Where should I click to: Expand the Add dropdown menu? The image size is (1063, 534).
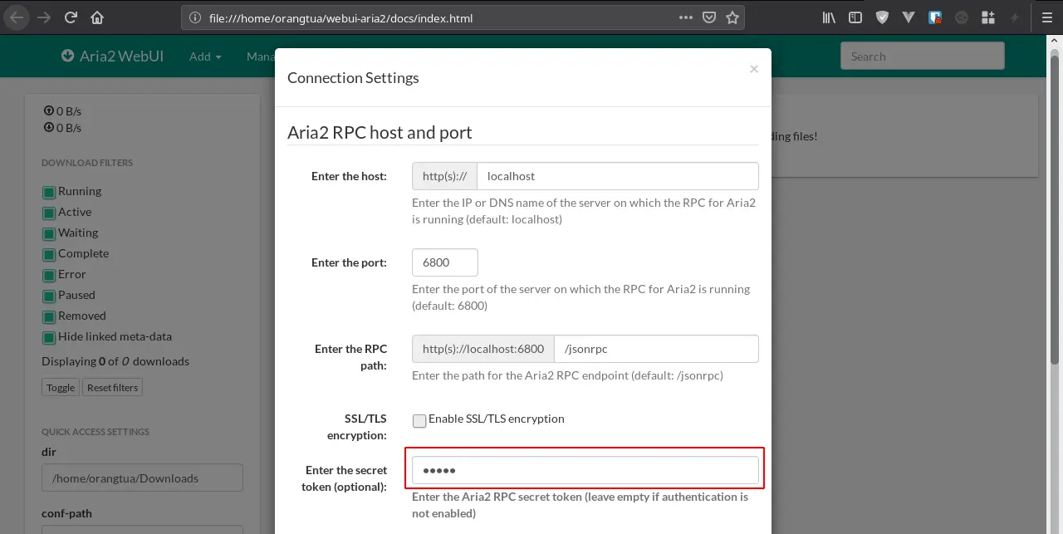tap(205, 56)
